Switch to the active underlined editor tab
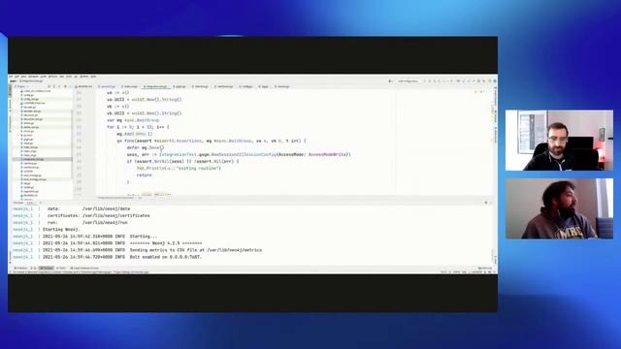 tap(155, 86)
